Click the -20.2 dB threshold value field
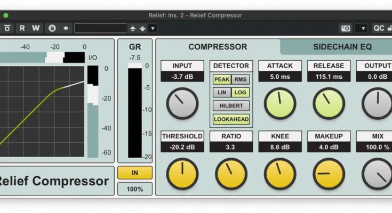 point(182,147)
